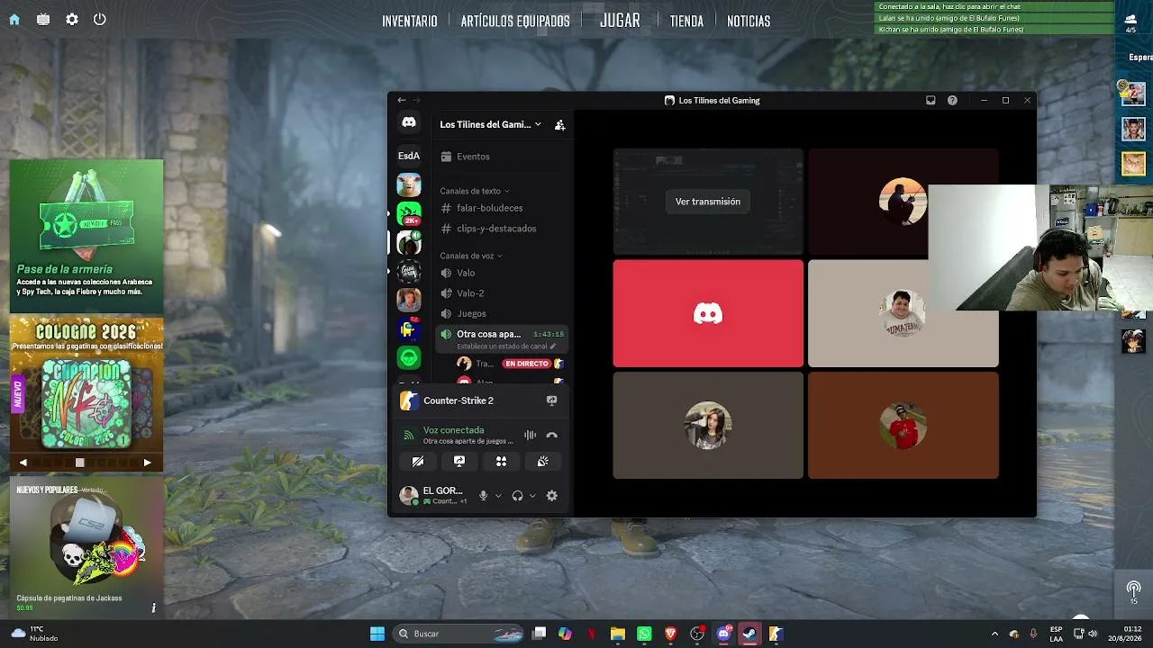Open the Inventario tab in CS2
Viewport: 1153px width, 648px height.
[410, 21]
